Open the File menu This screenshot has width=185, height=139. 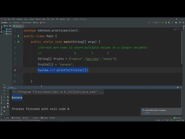pos(5,19)
